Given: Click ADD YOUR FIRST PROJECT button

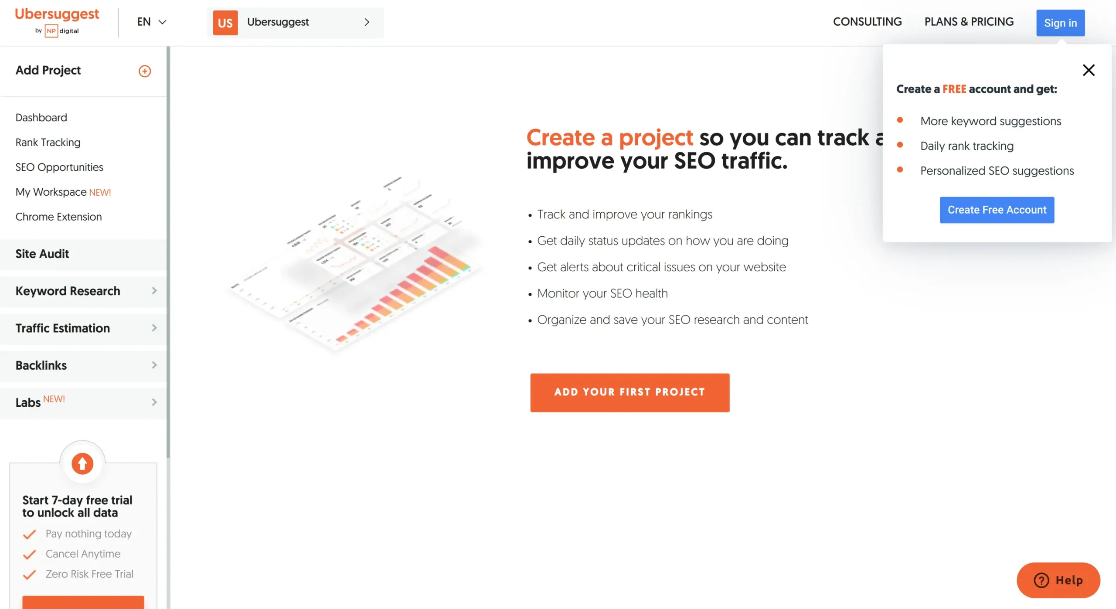Looking at the screenshot, I should point(630,392).
